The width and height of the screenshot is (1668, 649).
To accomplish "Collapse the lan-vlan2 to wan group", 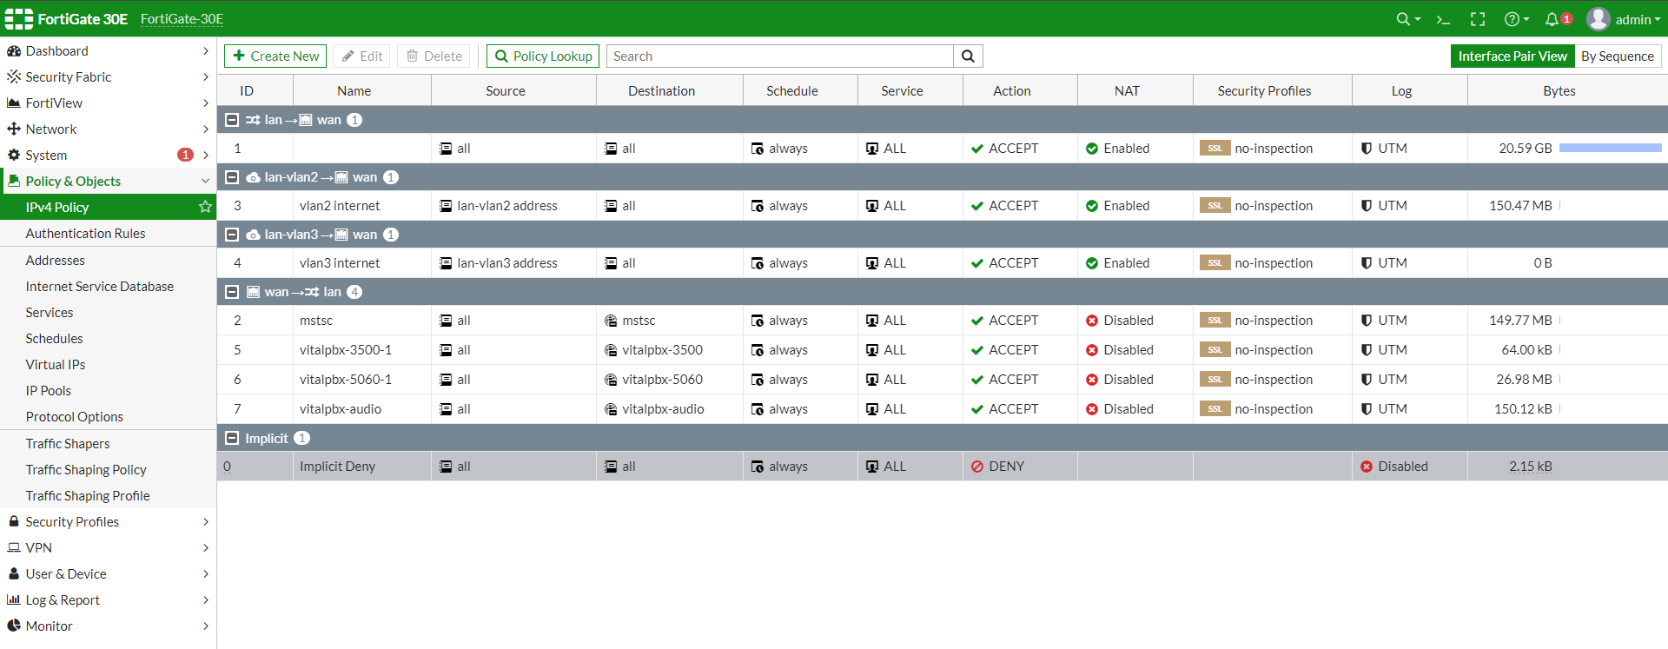I will pyautogui.click(x=232, y=177).
